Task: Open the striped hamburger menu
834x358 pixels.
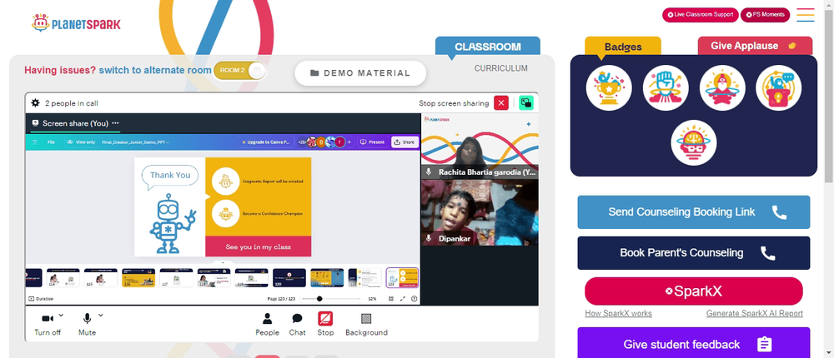Action: [x=806, y=15]
